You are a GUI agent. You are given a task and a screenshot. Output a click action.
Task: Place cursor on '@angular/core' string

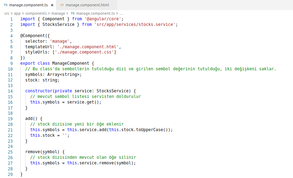pyautogui.click(x=102, y=19)
